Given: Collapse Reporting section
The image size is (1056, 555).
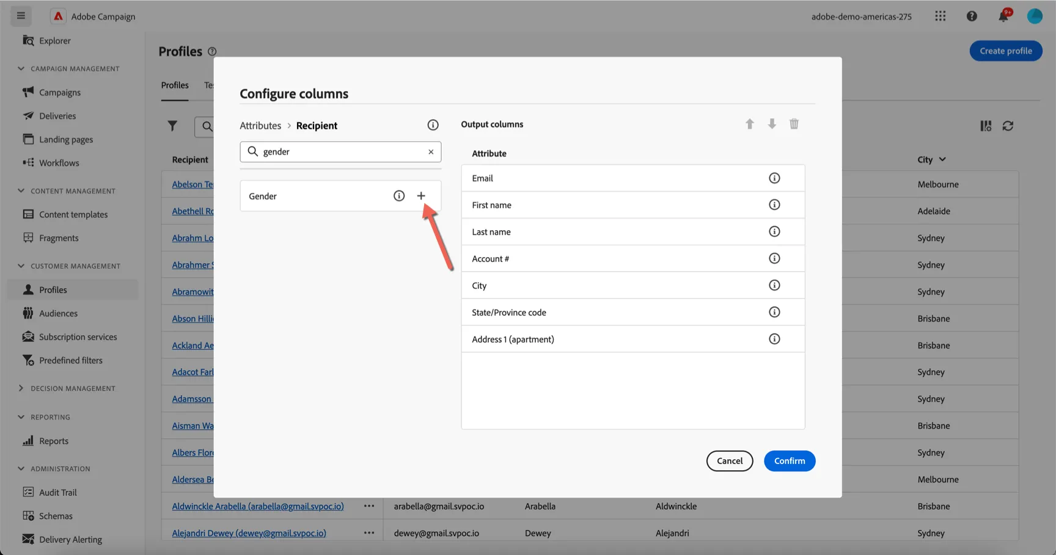Looking at the screenshot, I should (x=21, y=417).
